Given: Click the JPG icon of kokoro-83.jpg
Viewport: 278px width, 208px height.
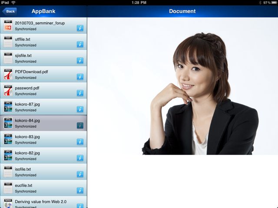Looking at the screenshot, I should (8, 140).
